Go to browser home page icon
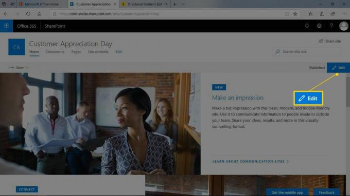The height and width of the screenshot is (196, 350). coord(39,14)
